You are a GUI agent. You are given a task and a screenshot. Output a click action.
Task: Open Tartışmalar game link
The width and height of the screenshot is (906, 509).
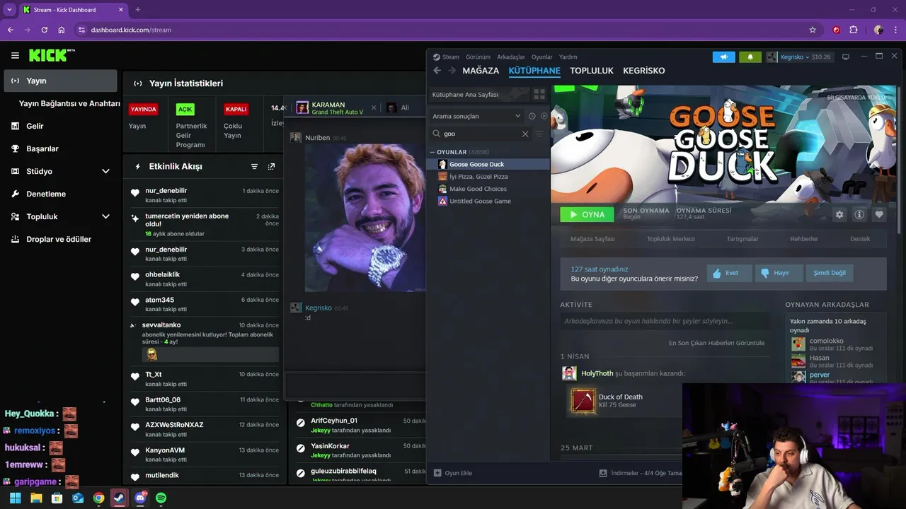coord(742,239)
